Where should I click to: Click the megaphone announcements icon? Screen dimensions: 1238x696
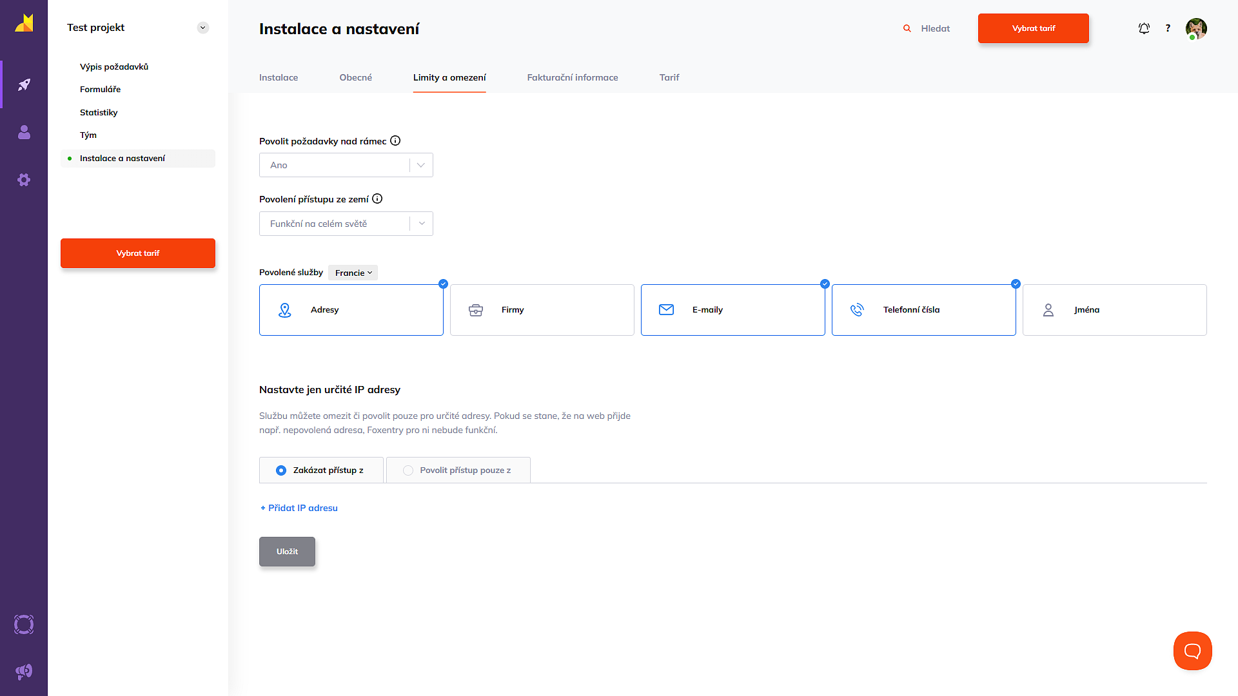tap(24, 672)
